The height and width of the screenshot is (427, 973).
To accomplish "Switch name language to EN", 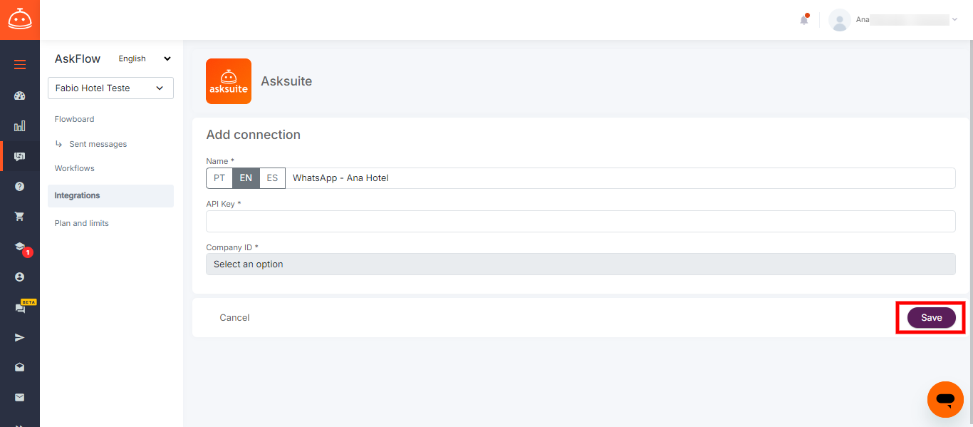I will pos(246,178).
